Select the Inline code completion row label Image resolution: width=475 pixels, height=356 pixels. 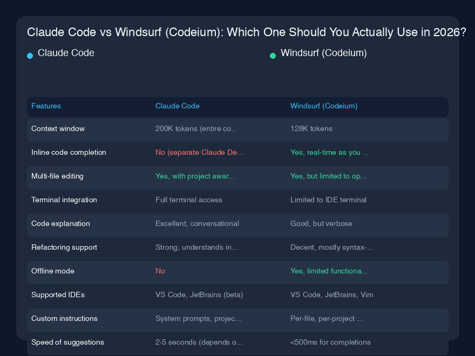pyautogui.click(x=69, y=152)
